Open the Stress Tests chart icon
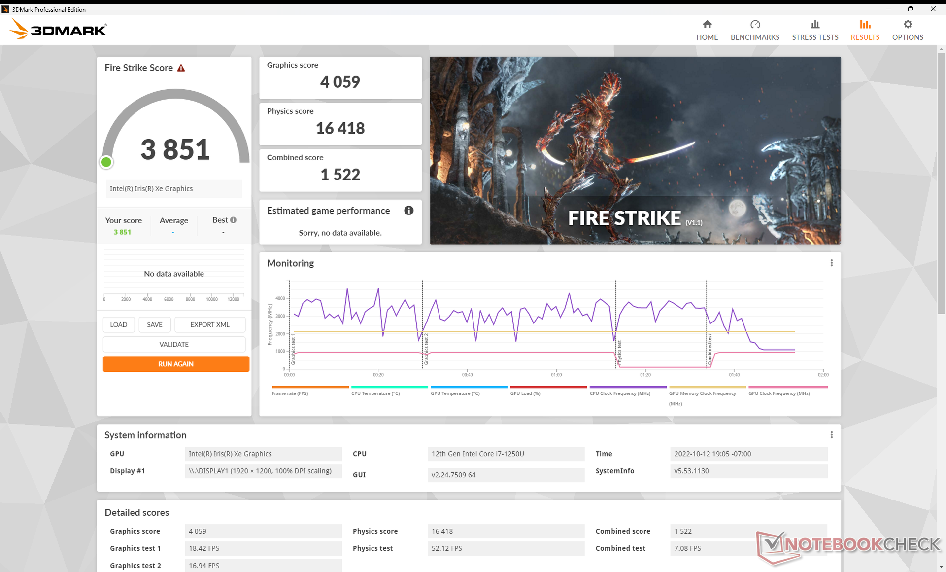The image size is (946, 572). click(x=815, y=25)
